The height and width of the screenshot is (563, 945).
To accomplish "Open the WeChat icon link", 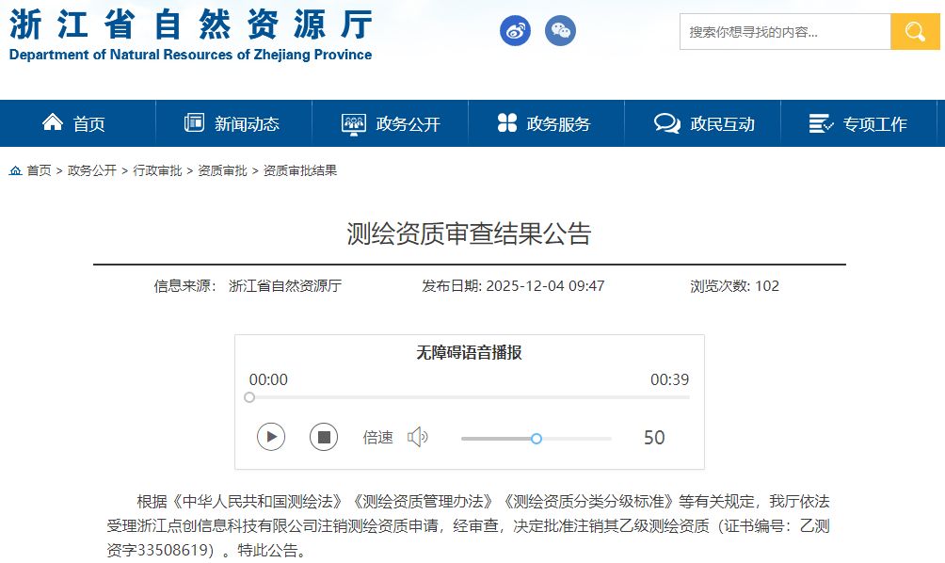I will coord(560,31).
